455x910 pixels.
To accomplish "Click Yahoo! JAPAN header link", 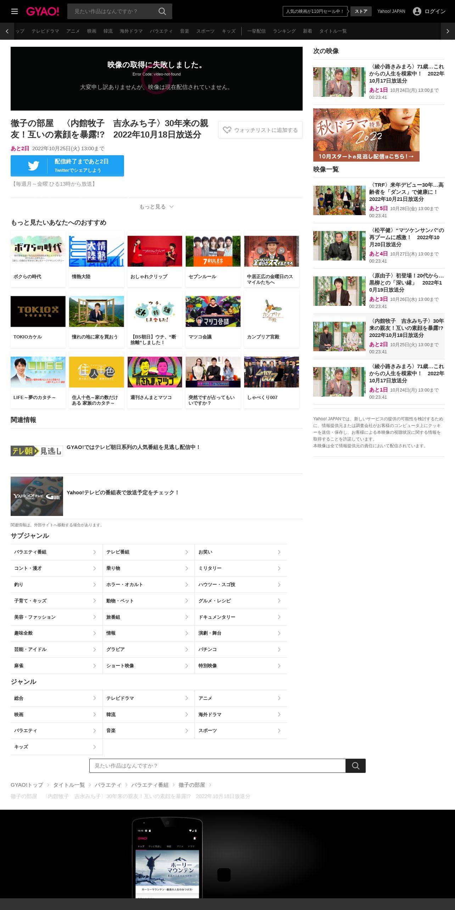I will point(391,11).
